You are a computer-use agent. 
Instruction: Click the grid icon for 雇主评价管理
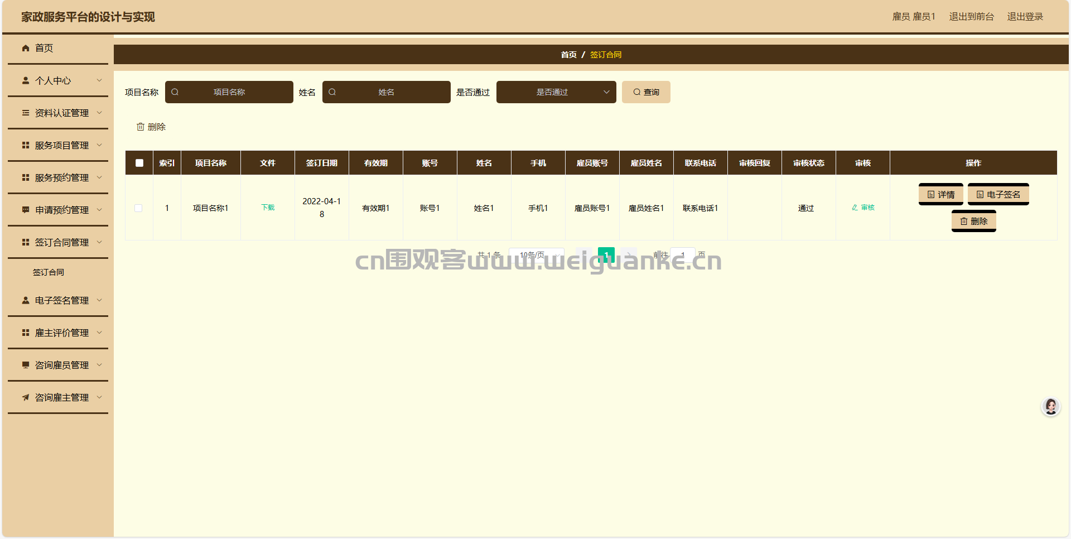click(26, 333)
